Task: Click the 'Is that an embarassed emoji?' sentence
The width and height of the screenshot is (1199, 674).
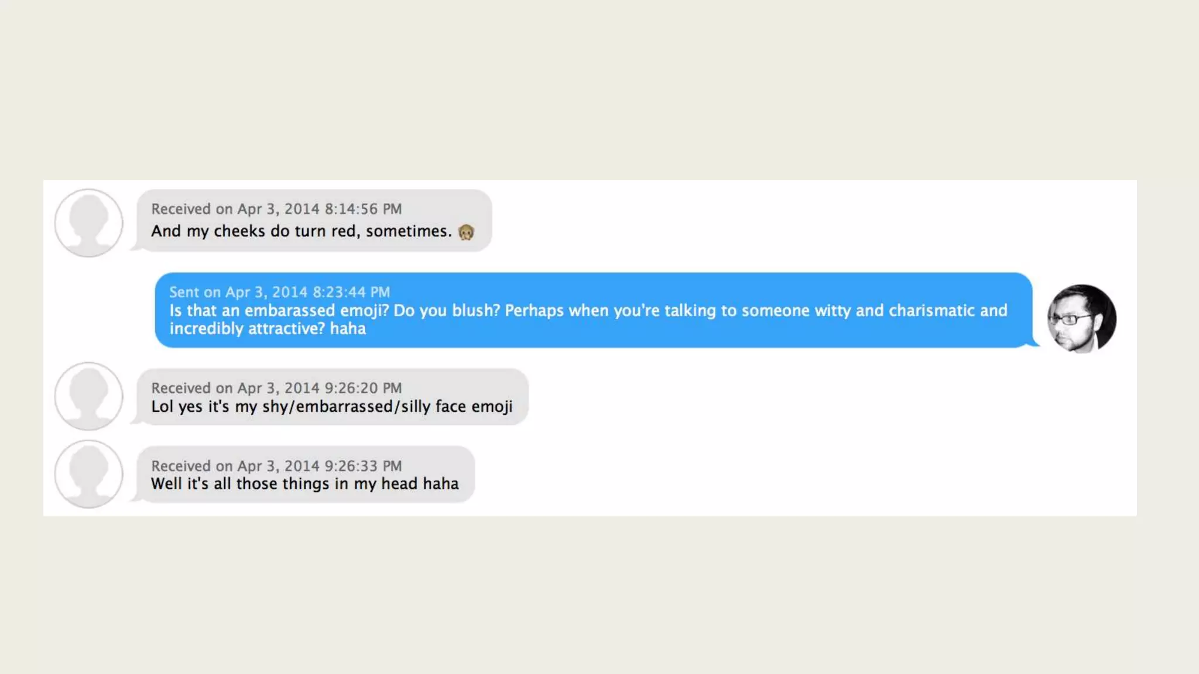Action: click(x=279, y=310)
